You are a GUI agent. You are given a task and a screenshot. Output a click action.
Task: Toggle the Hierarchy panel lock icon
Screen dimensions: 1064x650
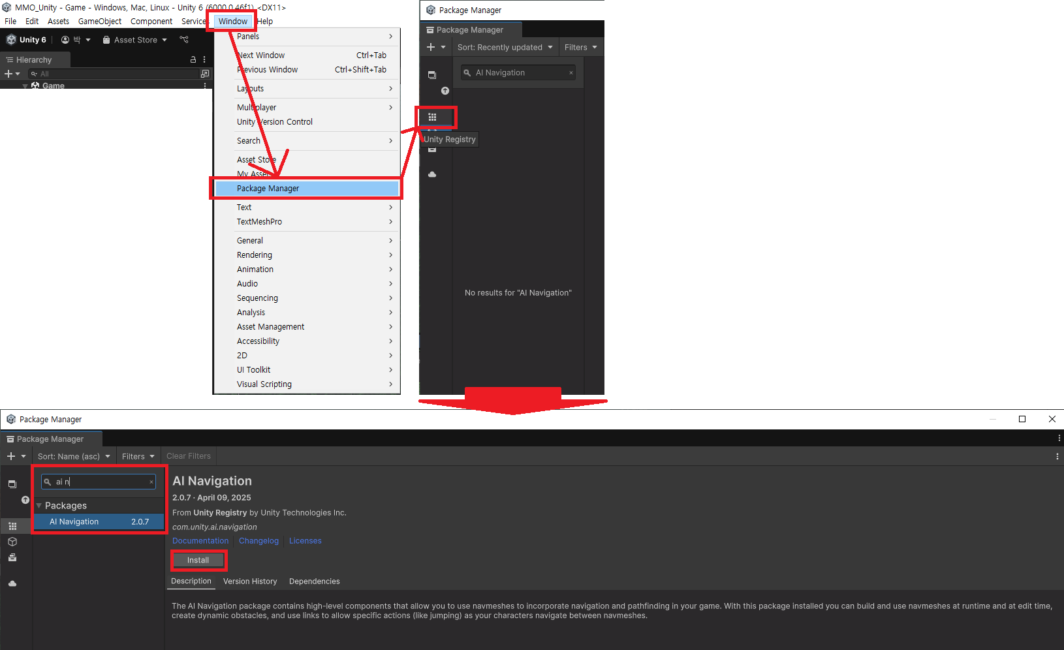(193, 59)
